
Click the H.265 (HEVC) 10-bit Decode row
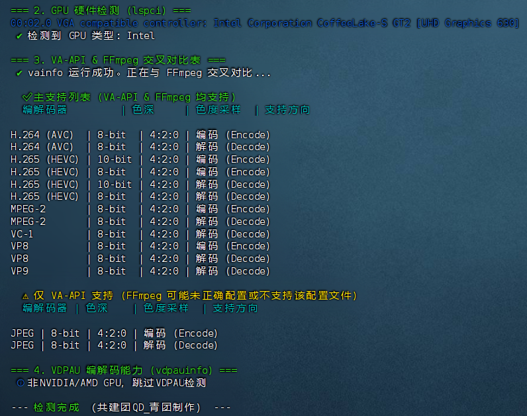pos(140,184)
